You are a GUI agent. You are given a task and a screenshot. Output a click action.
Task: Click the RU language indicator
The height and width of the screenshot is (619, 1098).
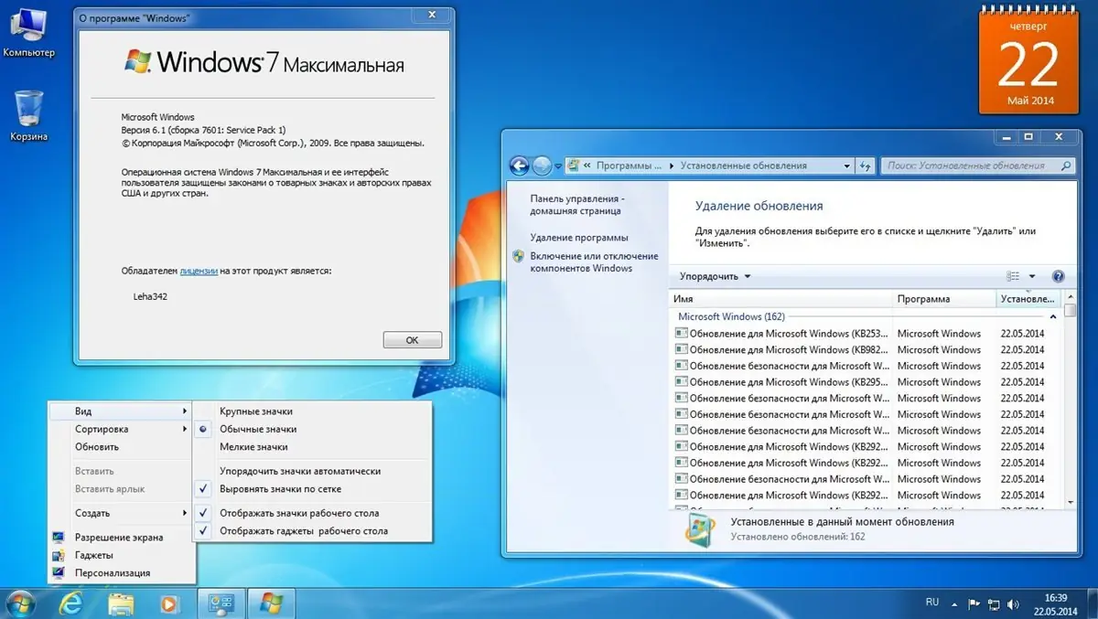pyautogui.click(x=932, y=602)
